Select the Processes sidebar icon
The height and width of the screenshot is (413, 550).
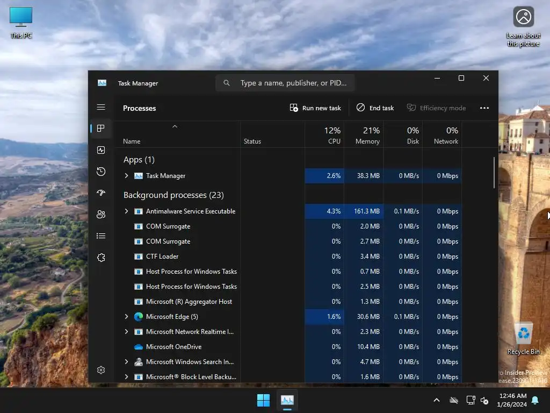101,129
